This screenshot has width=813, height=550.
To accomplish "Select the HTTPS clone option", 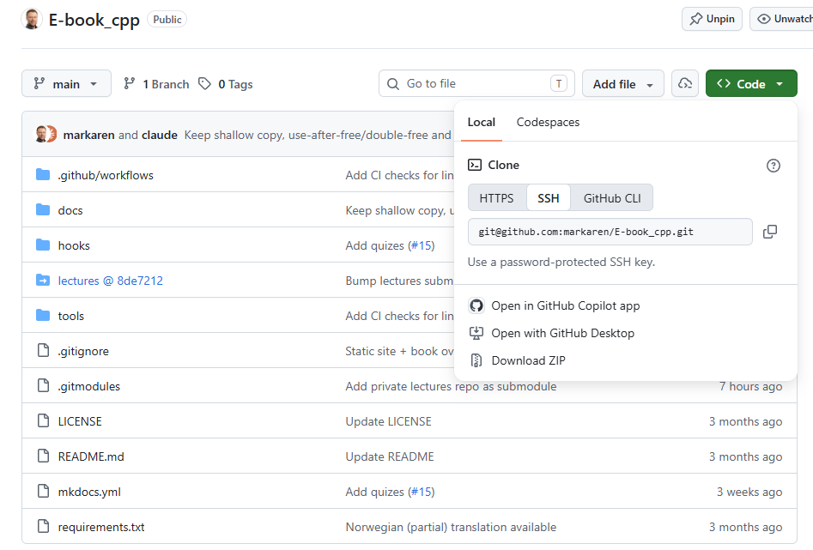I will [x=497, y=198].
